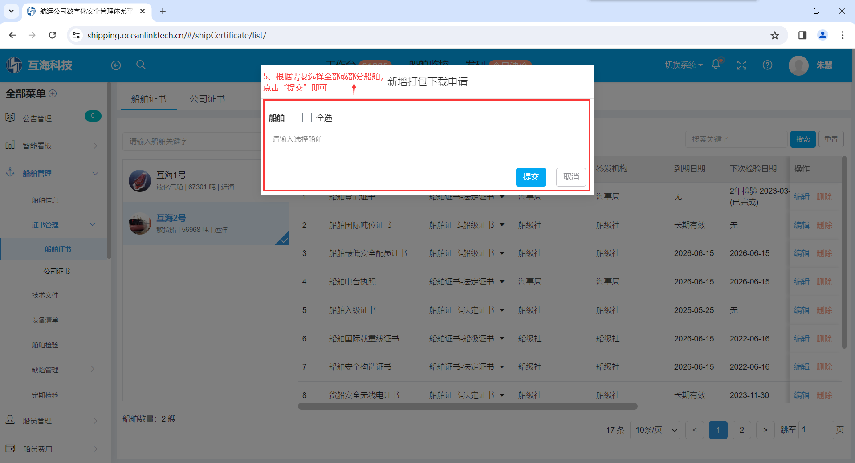The image size is (855, 463).
Task: Bookmark this page with the star icon
Action: pos(775,35)
